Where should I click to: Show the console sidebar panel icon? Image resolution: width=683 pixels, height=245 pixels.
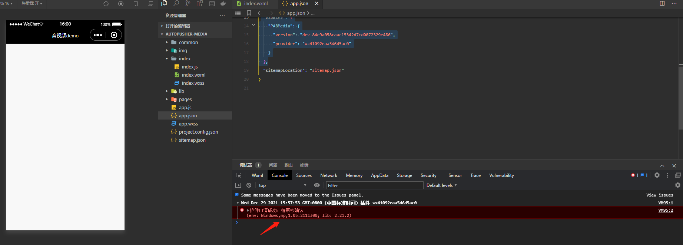pos(238,185)
